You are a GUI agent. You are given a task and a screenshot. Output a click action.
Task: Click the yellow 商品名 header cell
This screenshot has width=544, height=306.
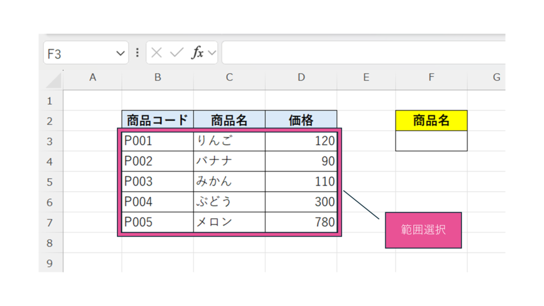pos(431,121)
